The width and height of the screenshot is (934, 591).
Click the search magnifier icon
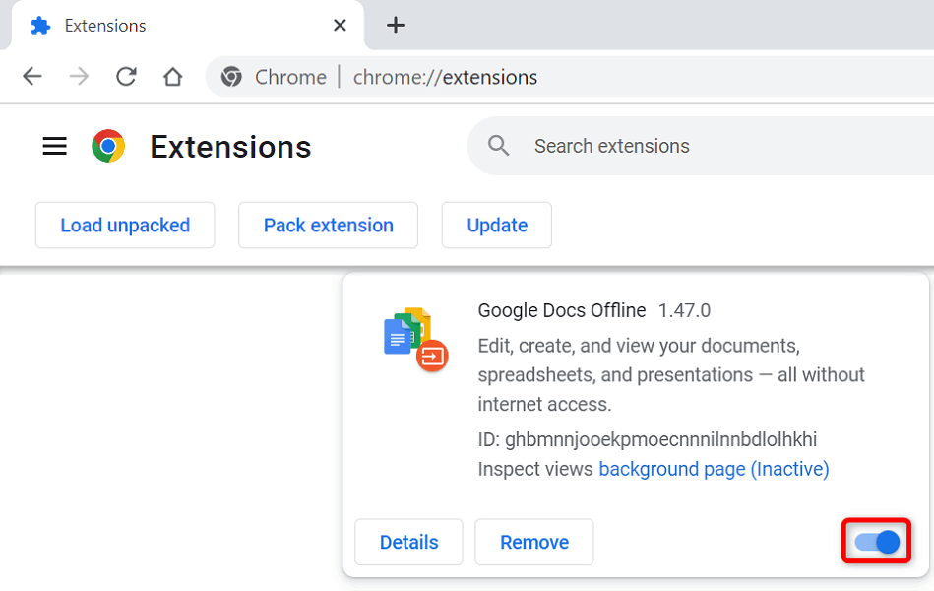[498, 145]
